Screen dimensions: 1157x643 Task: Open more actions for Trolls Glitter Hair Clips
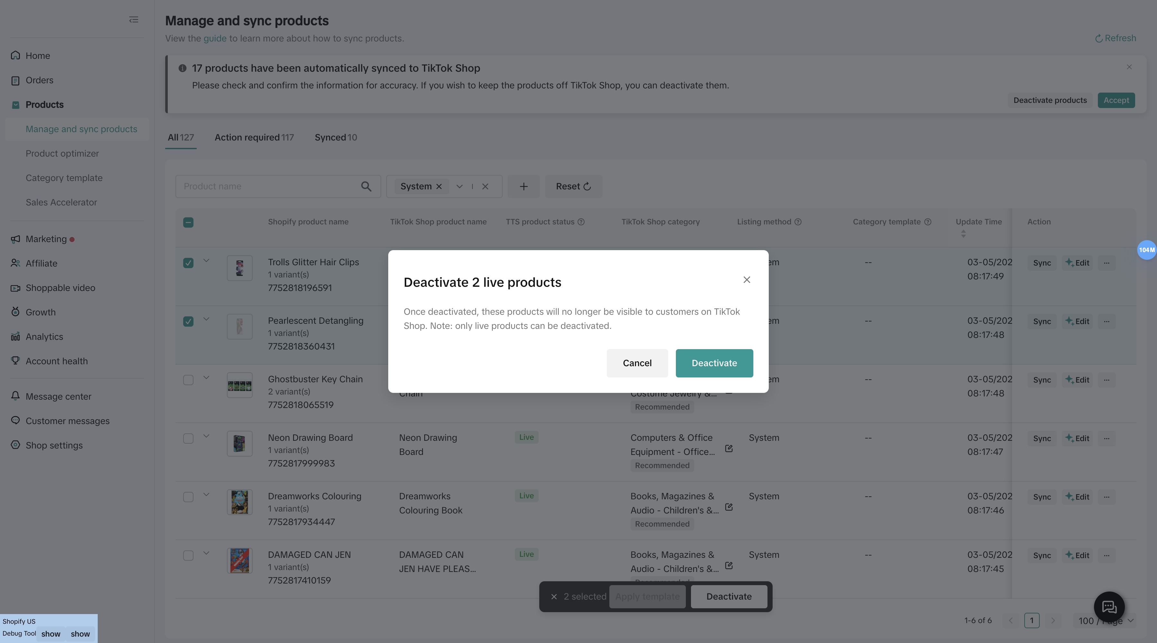click(x=1106, y=263)
